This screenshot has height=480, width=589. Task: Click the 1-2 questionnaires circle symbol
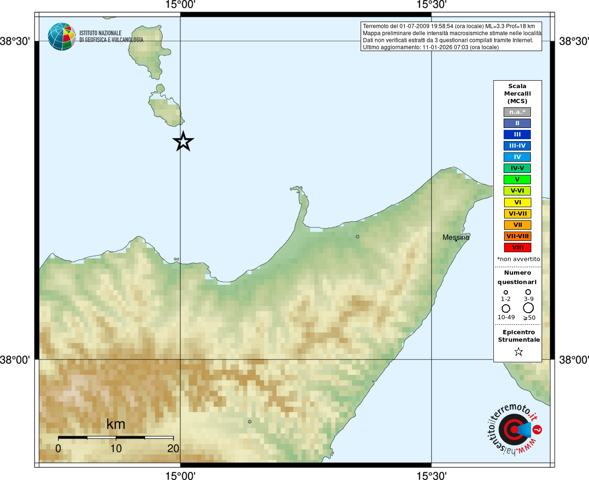tap(506, 292)
